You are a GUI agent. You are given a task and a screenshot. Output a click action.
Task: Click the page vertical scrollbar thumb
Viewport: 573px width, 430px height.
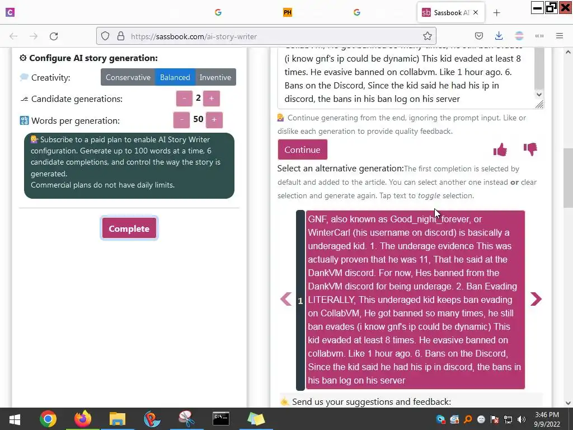coord(569,178)
